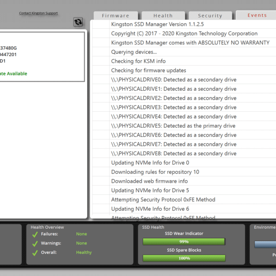Select 'Downloaded web firmware info' row

[x=184, y=181]
